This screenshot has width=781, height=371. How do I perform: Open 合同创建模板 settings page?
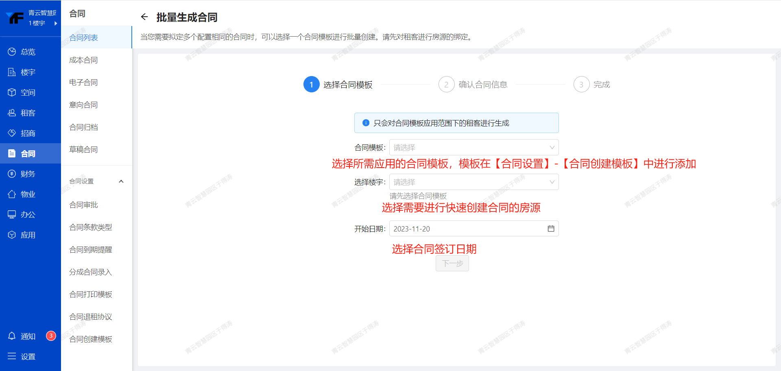point(91,339)
